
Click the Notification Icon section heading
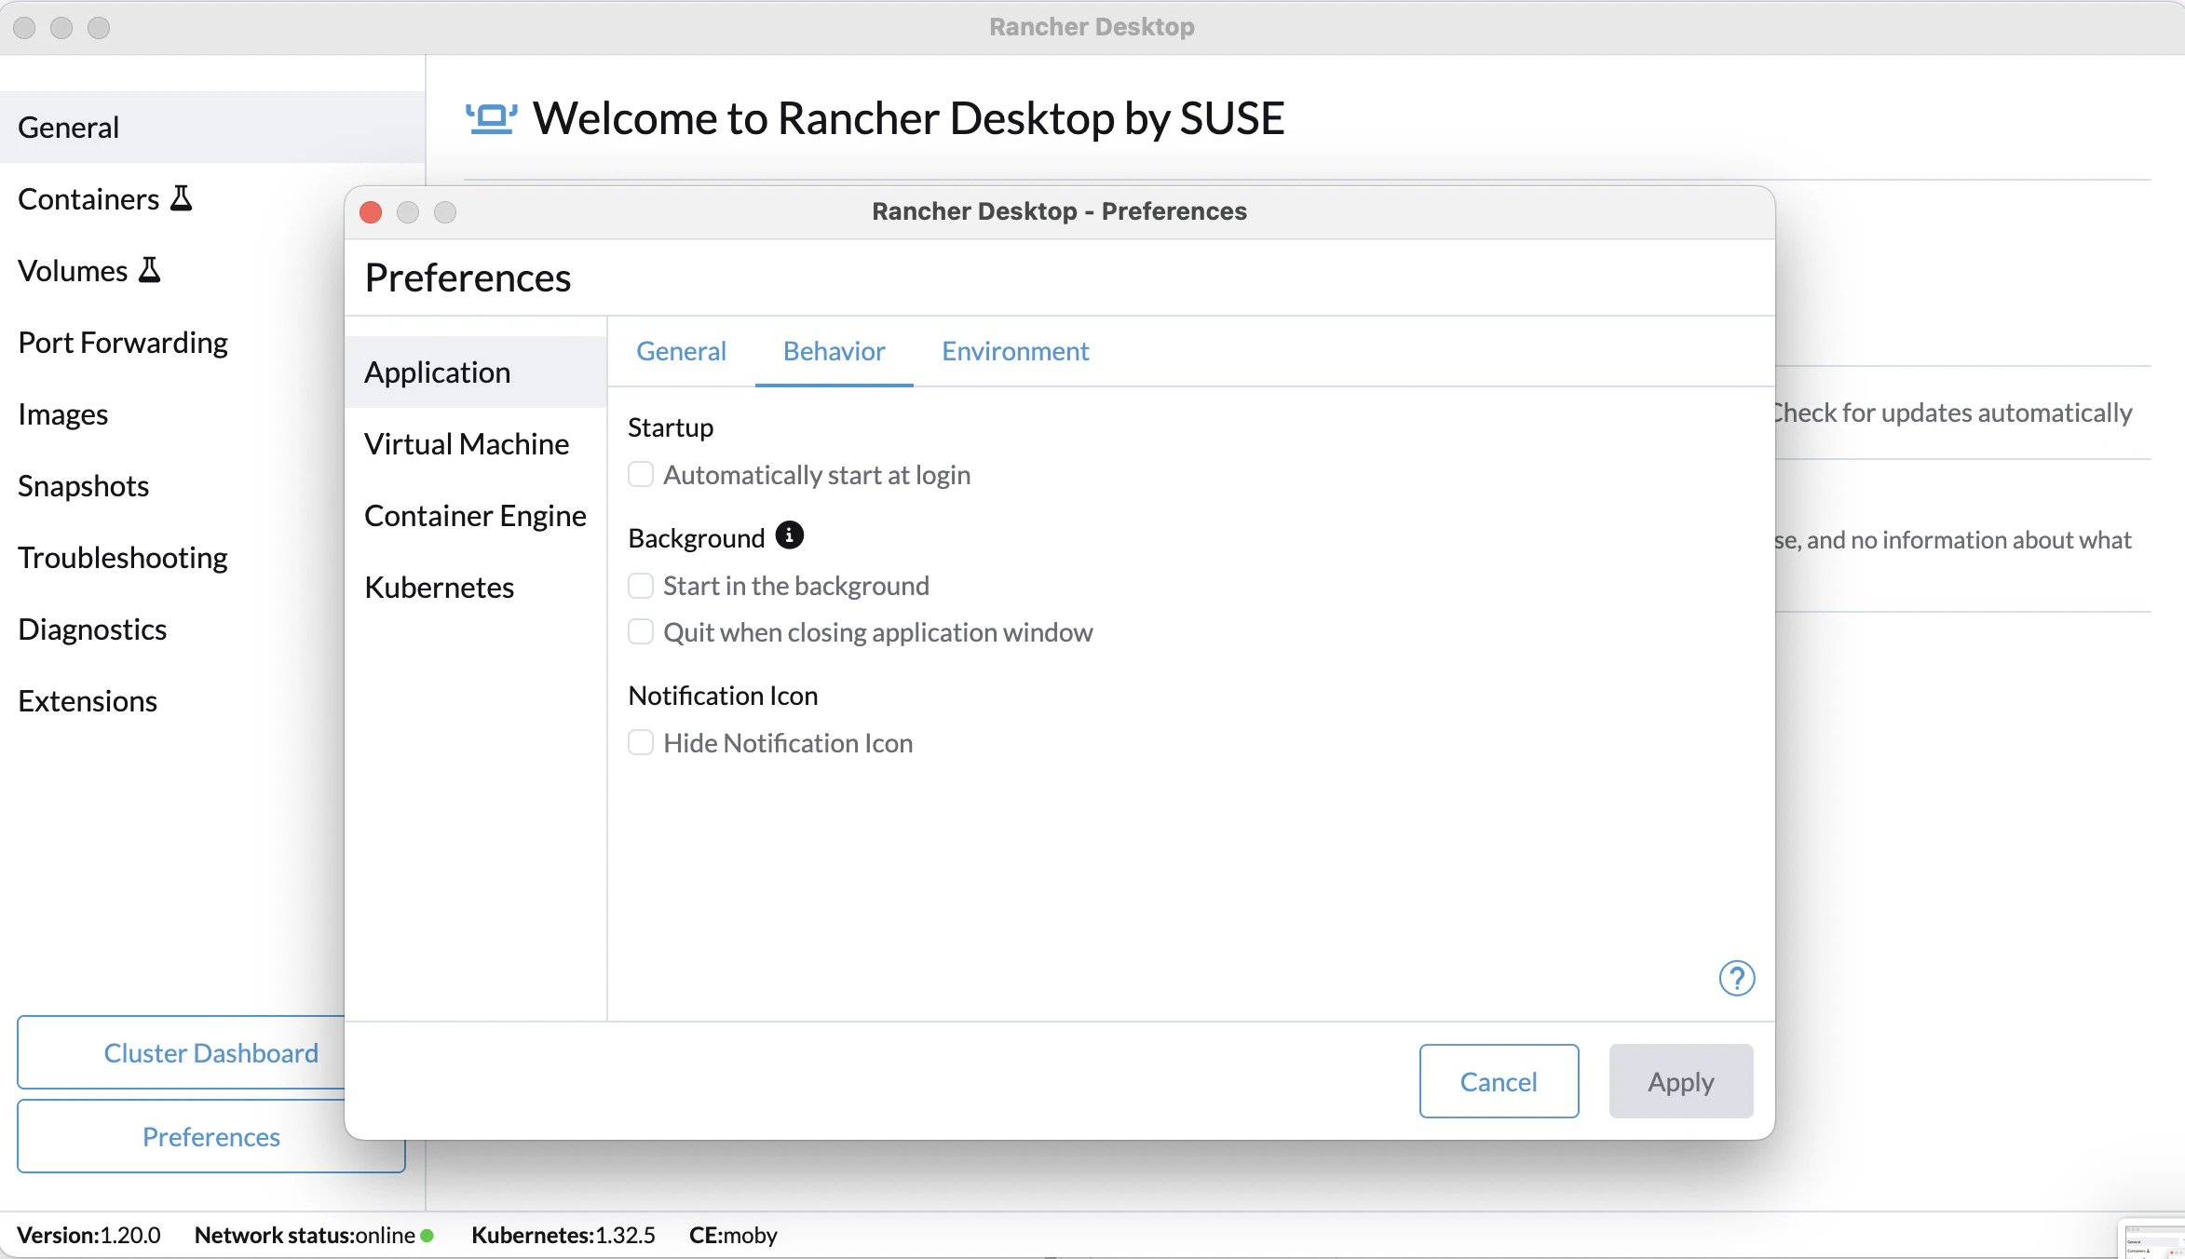coord(723,696)
